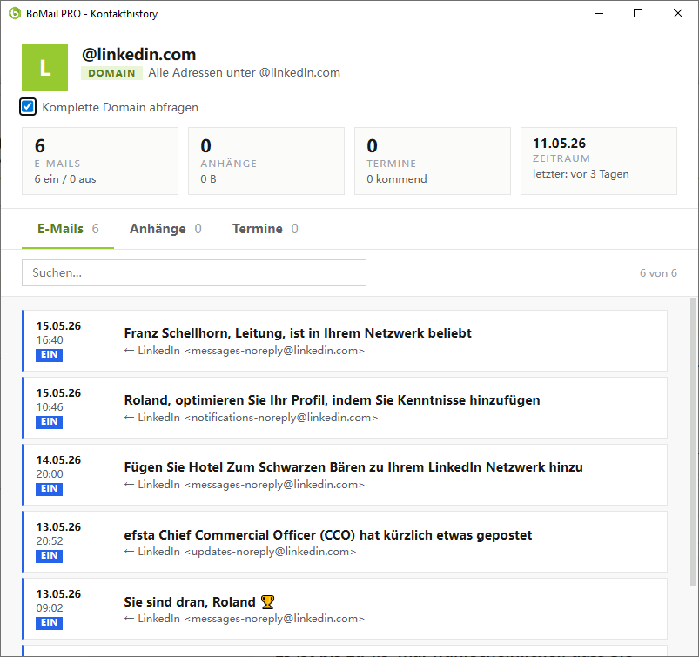Click date 14.05.26 of 20:00 email
Screen dimensions: 699x657
pyautogui.click(x=58, y=460)
